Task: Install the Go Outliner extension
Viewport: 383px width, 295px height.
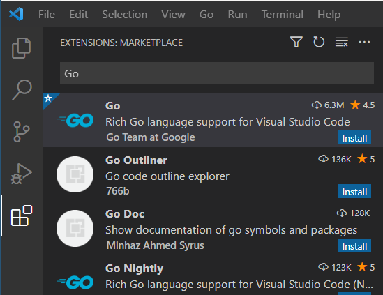Action: (354, 192)
